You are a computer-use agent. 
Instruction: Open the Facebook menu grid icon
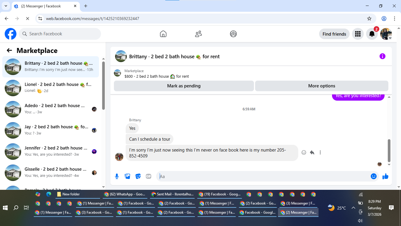[x=358, y=34]
